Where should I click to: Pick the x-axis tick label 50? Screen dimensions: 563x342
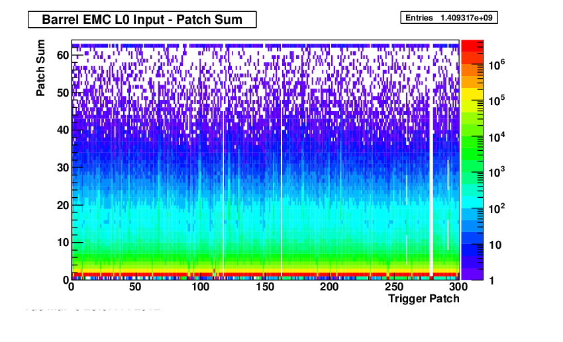[135, 287]
